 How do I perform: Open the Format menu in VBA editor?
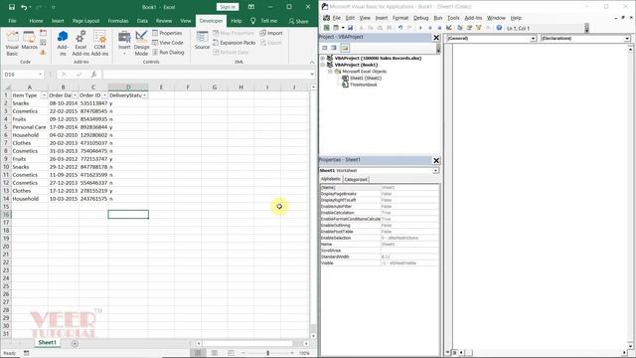click(x=400, y=18)
